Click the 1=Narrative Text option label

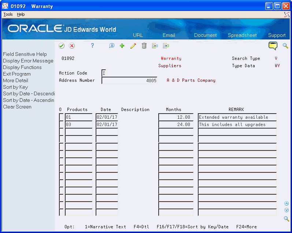tap(106, 227)
